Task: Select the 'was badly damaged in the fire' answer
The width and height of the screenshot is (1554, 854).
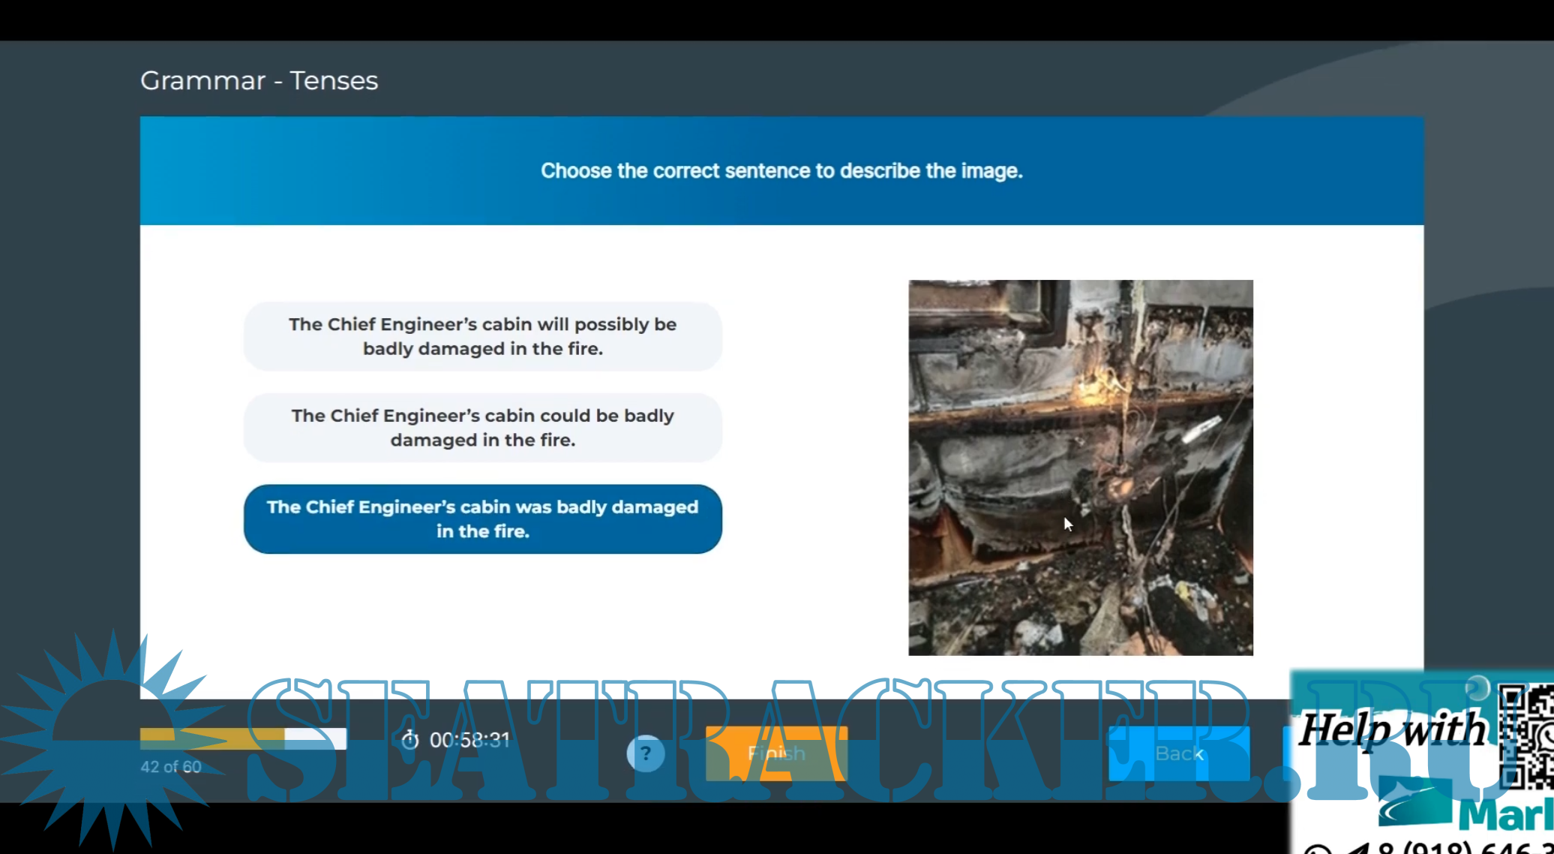Action: (x=482, y=519)
